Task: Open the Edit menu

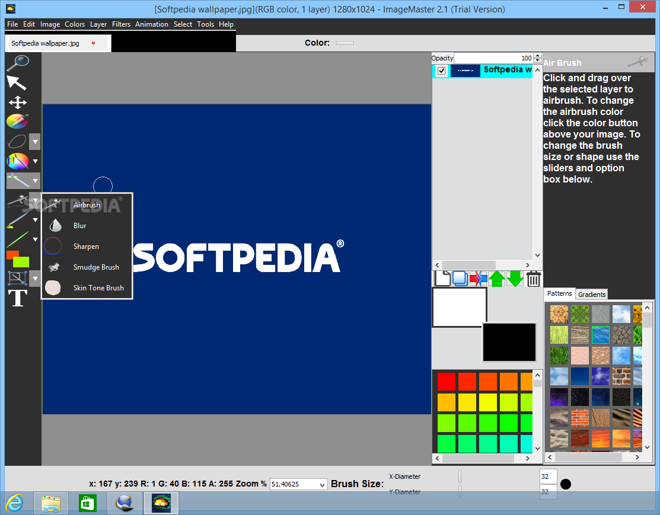Action: click(x=29, y=24)
